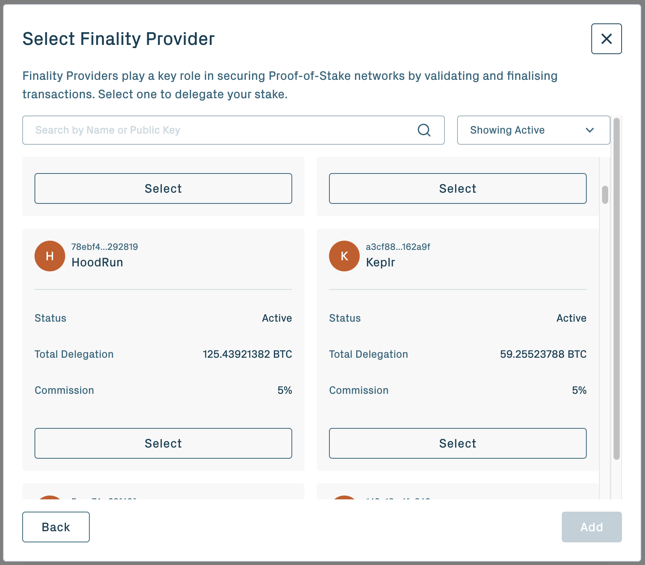Screen dimensions: 645x565
Task: Click the HoodRun provider name
Action: (97, 263)
